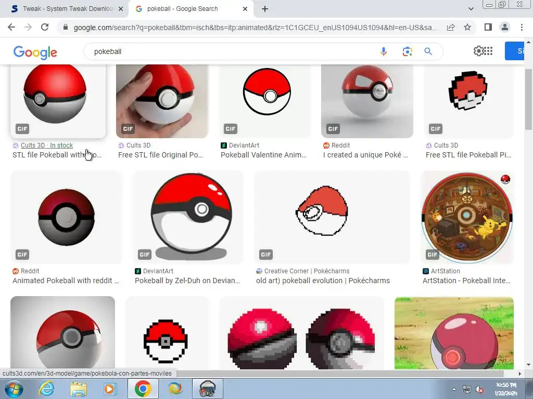Open ArtStation - Pokeball Inte... result

point(466,281)
